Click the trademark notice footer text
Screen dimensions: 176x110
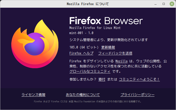(x=88, y=102)
